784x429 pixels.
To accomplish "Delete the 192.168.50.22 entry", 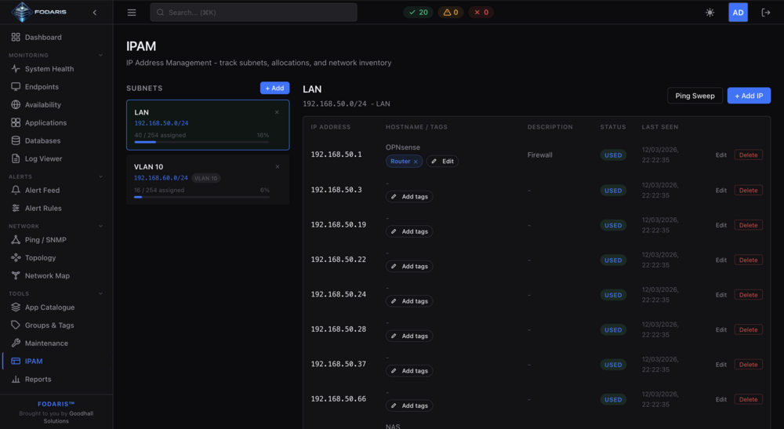I will [x=748, y=260].
